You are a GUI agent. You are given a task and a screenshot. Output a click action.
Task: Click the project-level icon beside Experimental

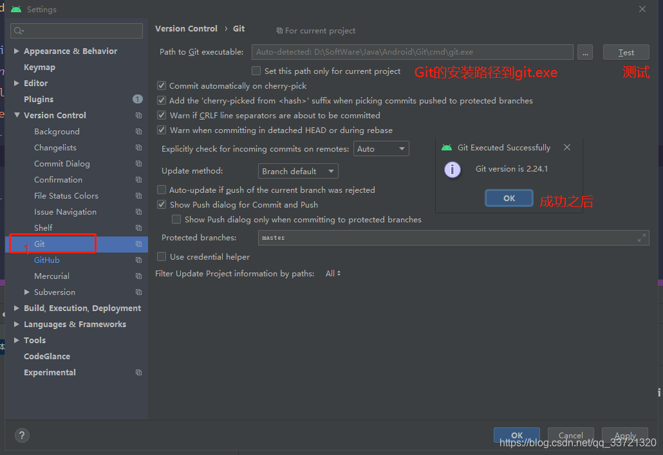[138, 372]
